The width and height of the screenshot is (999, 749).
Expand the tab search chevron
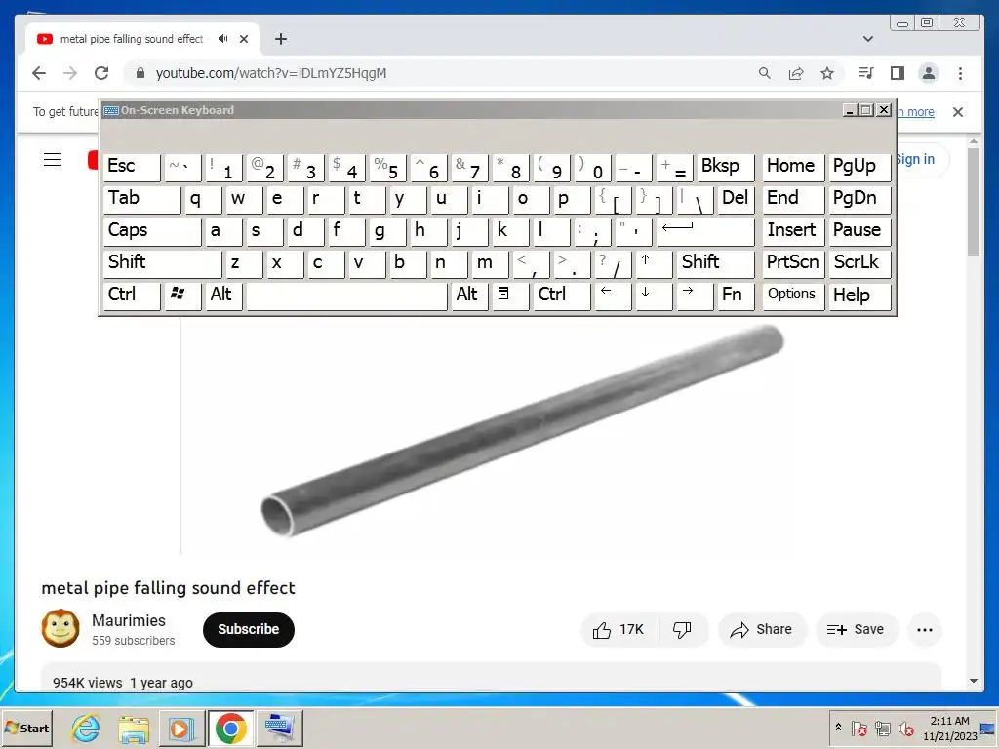(x=867, y=39)
